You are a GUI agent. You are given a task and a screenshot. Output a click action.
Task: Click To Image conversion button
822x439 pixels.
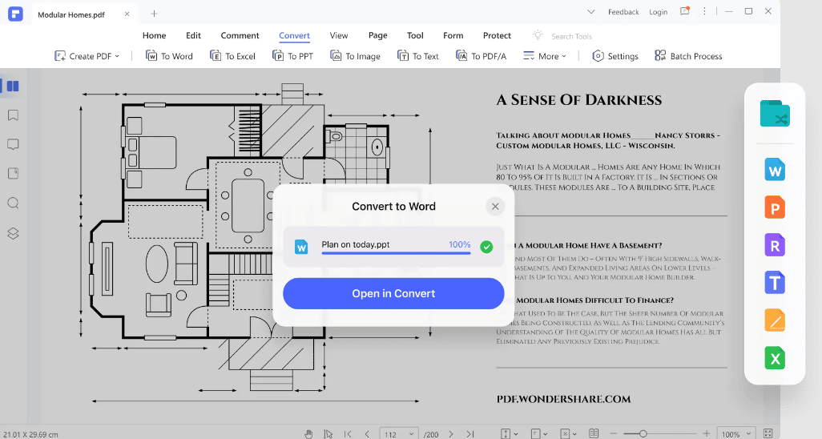(x=355, y=56)
